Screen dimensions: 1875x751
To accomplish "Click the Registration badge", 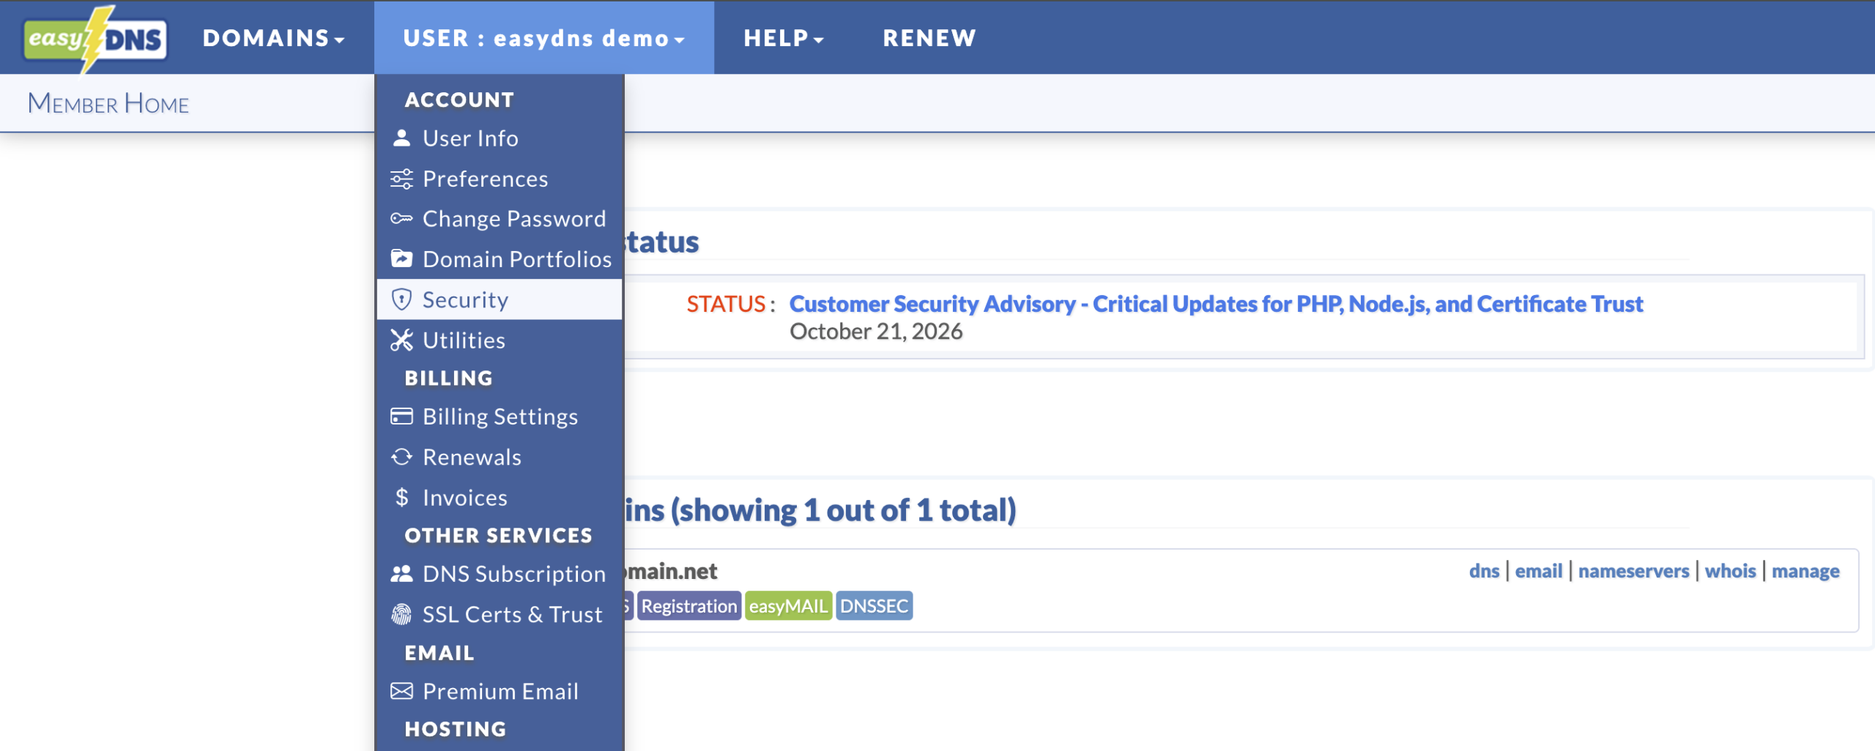I will [688, 606].
